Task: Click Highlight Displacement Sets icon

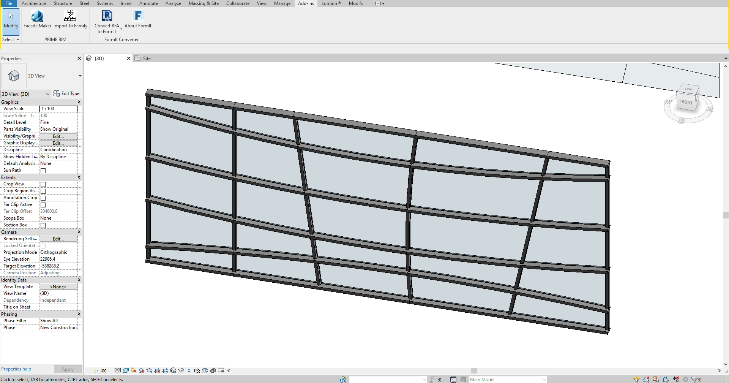Action: (x=213, y=370)
